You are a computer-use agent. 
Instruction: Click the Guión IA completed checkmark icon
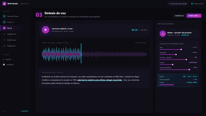pyautogui.click(x=4, y=22)
